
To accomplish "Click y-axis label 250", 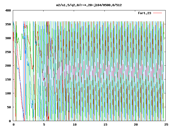I will [8, 52].
